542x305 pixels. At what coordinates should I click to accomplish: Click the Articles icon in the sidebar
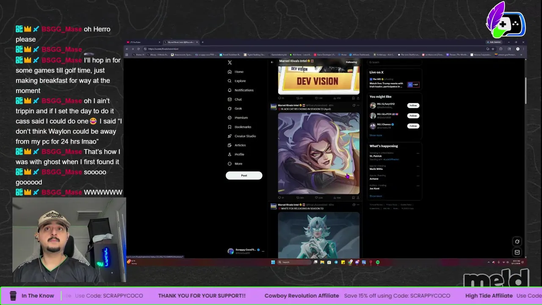(x=230, y=145)
